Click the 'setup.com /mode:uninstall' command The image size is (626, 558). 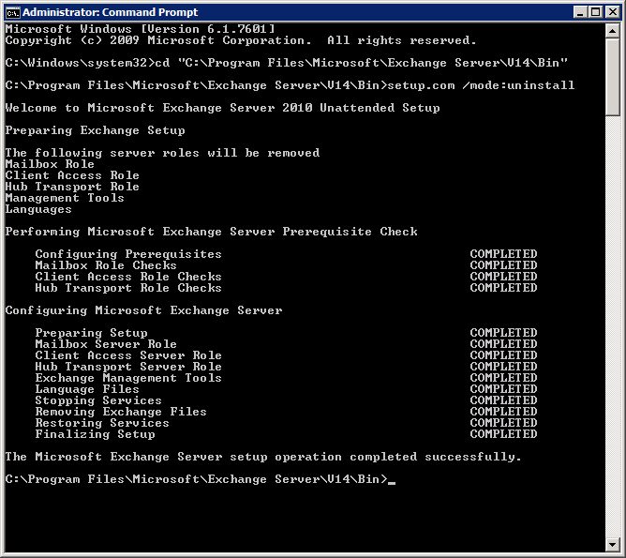[x=481, y=85]
